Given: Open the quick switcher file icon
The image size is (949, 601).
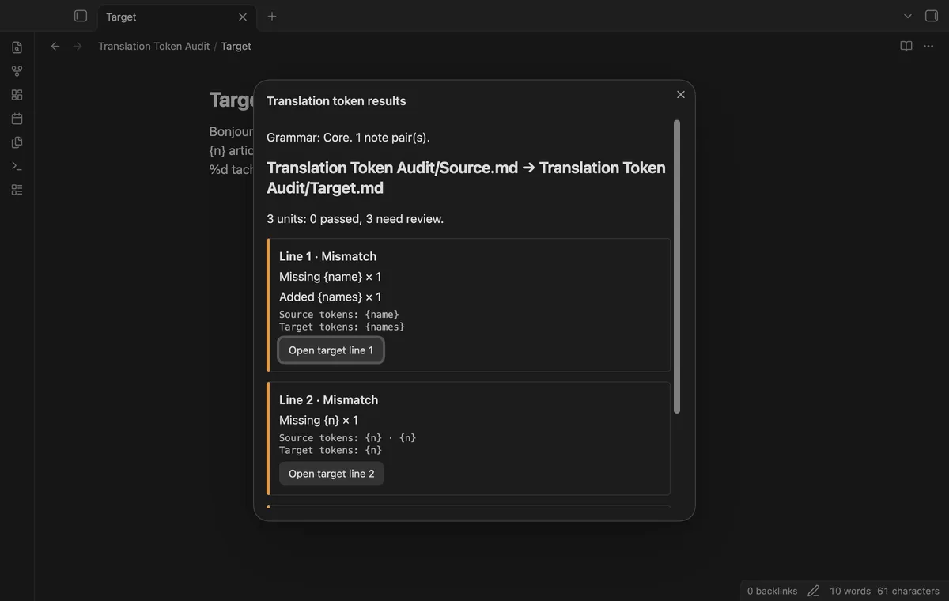Looking at the screenshot, I should point(17,47).
